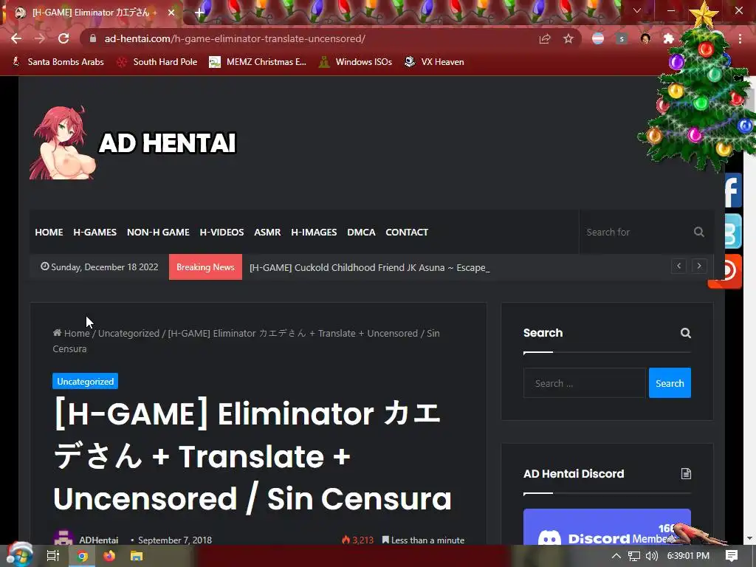The image size is (756, 567).
Task: Click the network icon in the system tray
Action: tap(634, 556)
